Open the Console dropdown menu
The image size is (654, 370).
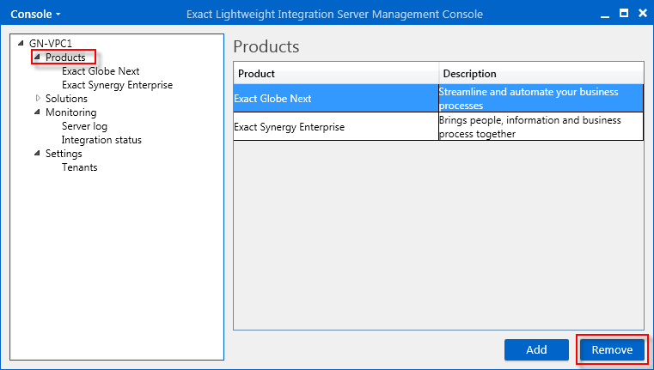(x=35, y=15)
